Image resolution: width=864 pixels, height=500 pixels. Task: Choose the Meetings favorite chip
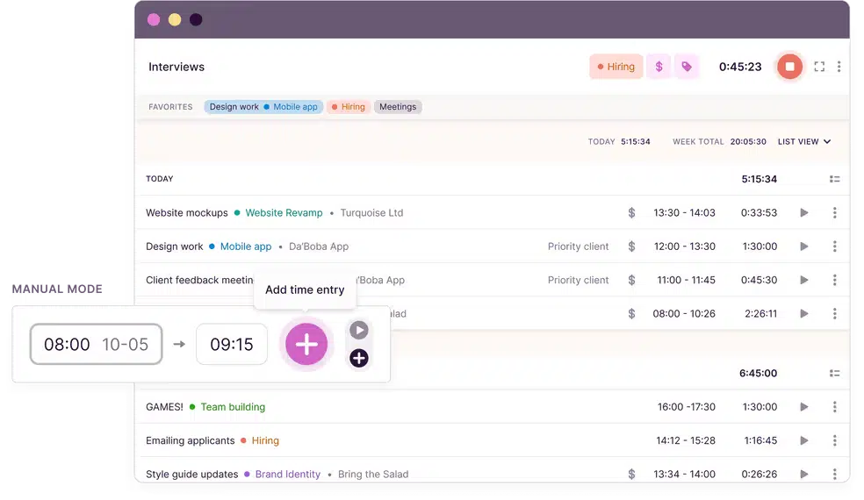(x=398, y=107)
